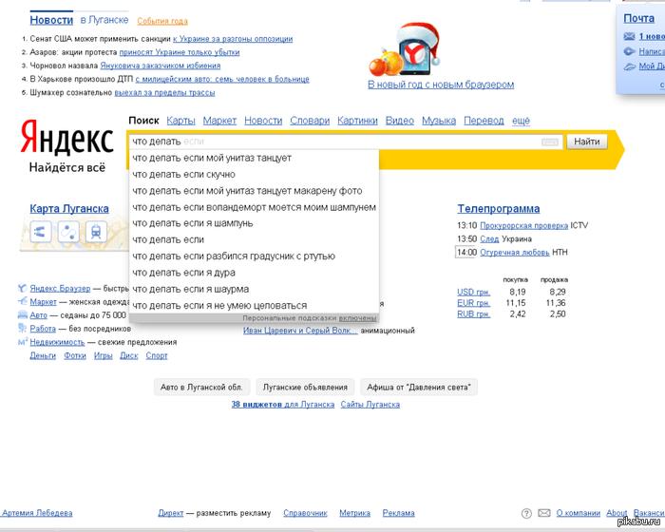Screen dimensions: 665x532
Task: Open EUR грн. exchange rate link
Action: point(473,303)
